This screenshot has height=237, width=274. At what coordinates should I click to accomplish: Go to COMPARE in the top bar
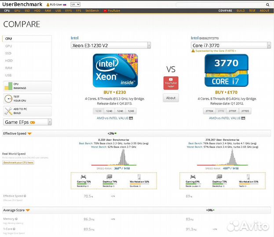(x=225, y=11)
